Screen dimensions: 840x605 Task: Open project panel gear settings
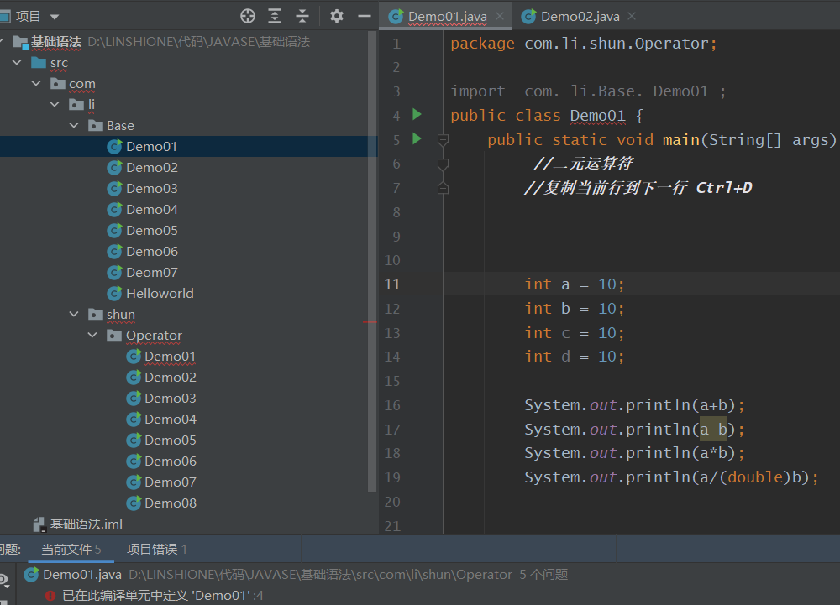(337, 16)
